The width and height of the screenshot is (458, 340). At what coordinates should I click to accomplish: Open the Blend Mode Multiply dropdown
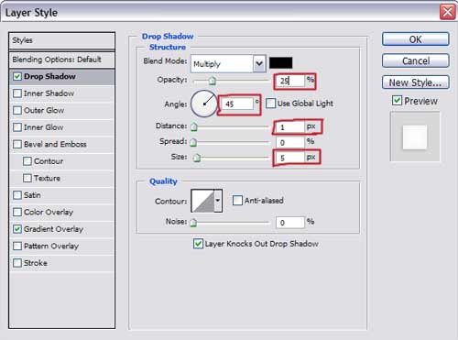click(x=228, y=63)
